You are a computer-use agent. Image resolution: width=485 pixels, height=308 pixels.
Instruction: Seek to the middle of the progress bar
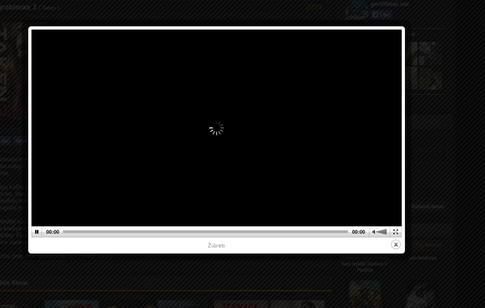(205, 232)
